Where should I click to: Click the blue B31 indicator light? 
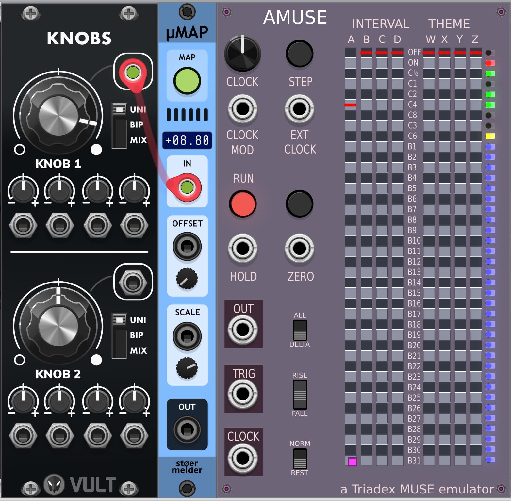490,460
